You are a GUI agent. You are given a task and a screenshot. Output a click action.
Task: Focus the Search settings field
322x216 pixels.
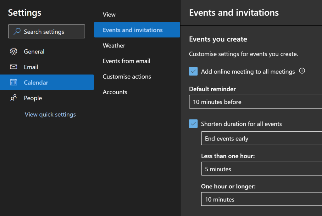(x=47, y=31)
